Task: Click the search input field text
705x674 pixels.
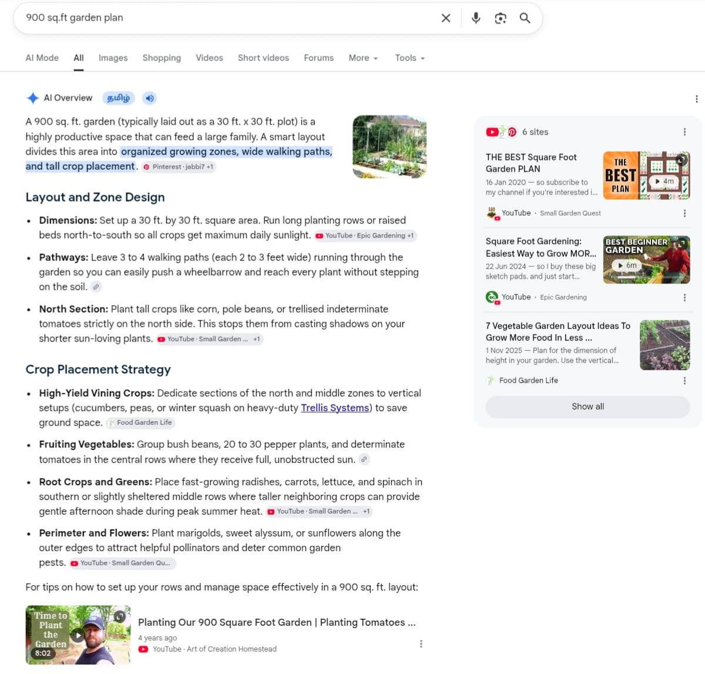Action: click(75, 18)
